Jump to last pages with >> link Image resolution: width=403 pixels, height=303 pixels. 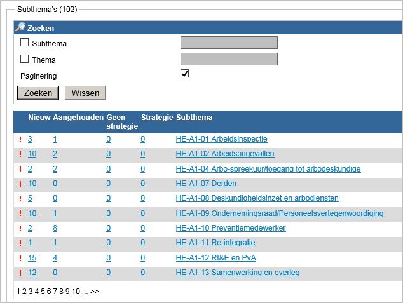point(95,292)
